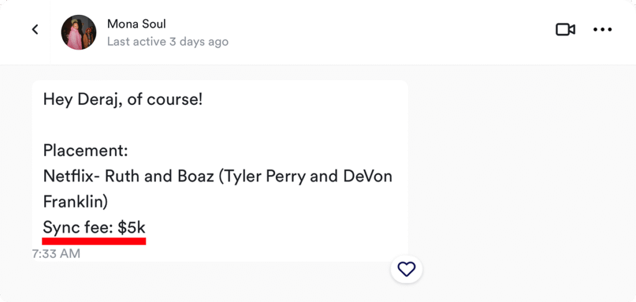This screenshot has height=302, width=636.
Task: Click the Mona Soul contact name
Action: pyautogui.click(x=137, y=24)
